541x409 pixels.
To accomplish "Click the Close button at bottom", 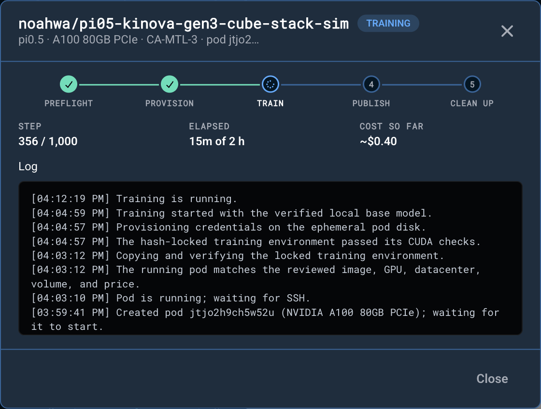I will click(x=492, y=379).
